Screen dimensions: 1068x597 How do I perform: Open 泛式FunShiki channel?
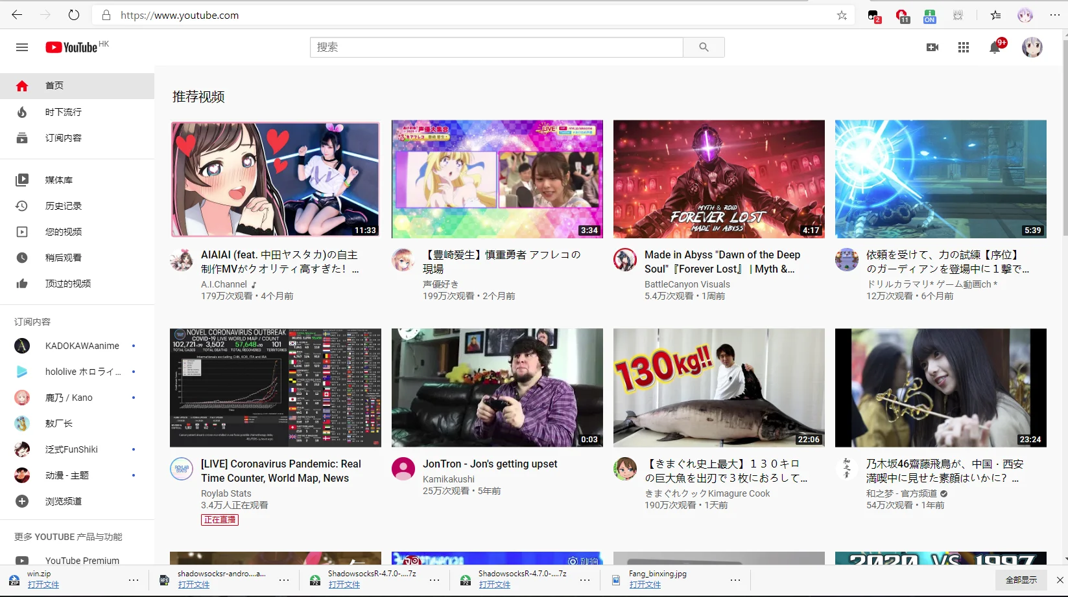click(x=77, y=449)
